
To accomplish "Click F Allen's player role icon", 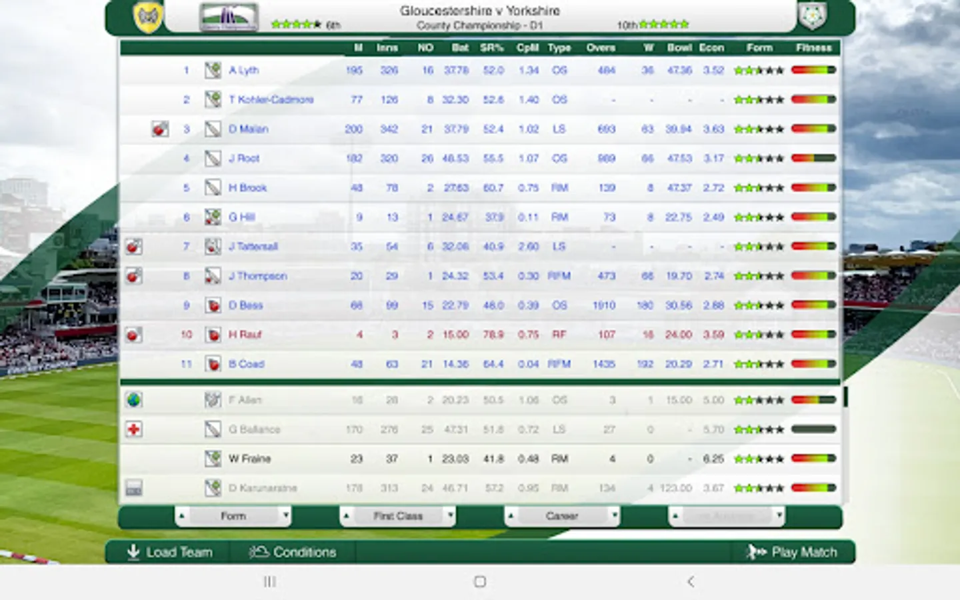I will point(213,400).
